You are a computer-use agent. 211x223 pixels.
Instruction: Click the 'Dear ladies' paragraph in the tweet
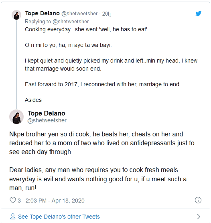coord(98,179)
